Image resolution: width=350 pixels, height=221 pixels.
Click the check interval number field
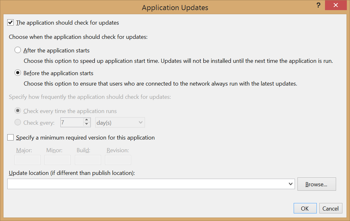(72, 122)
